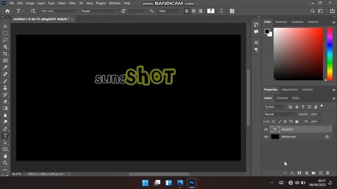Open the layer filter Kind dropdown
Viewport: 337px width, 189px height.
click(275, 107)
